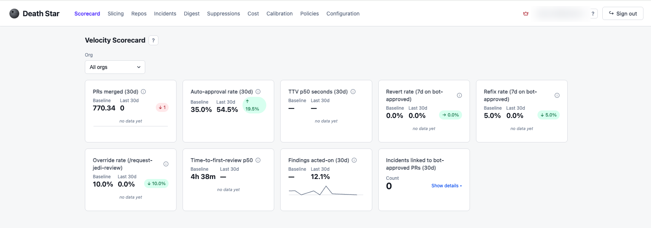
Task: Switch to the Repos tab
Action: click(x=139, y=14)
